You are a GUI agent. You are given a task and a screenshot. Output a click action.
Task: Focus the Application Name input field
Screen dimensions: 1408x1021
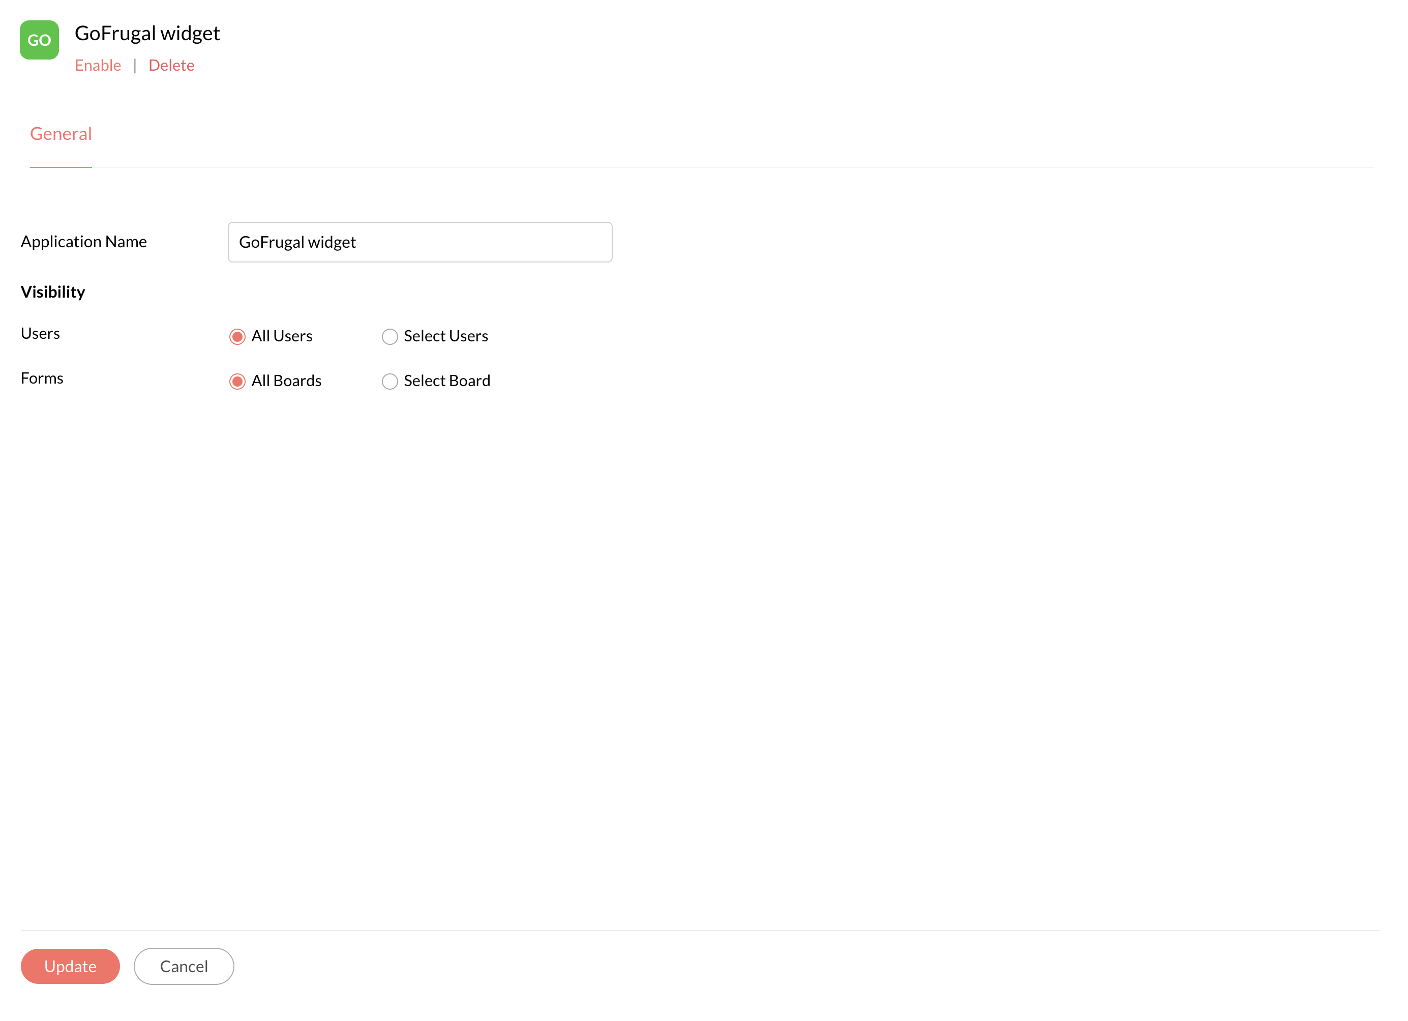(x=420, y=242)
